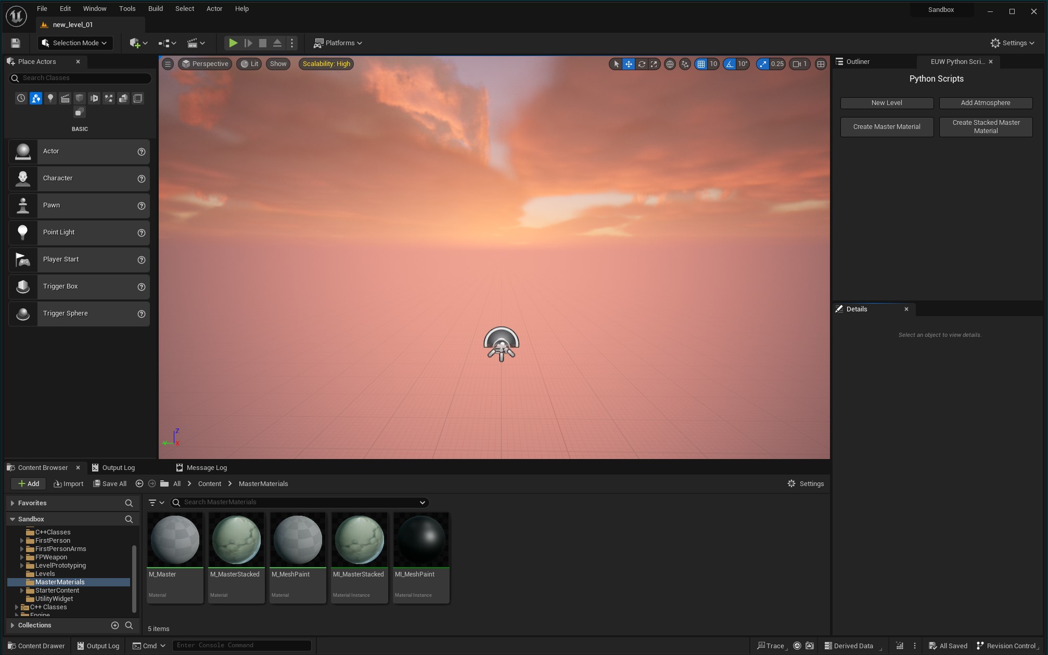This screenshot has width=1048, height=655.
Task: Select the scale transform tool in viewport
Action: (x=654, y=64)
